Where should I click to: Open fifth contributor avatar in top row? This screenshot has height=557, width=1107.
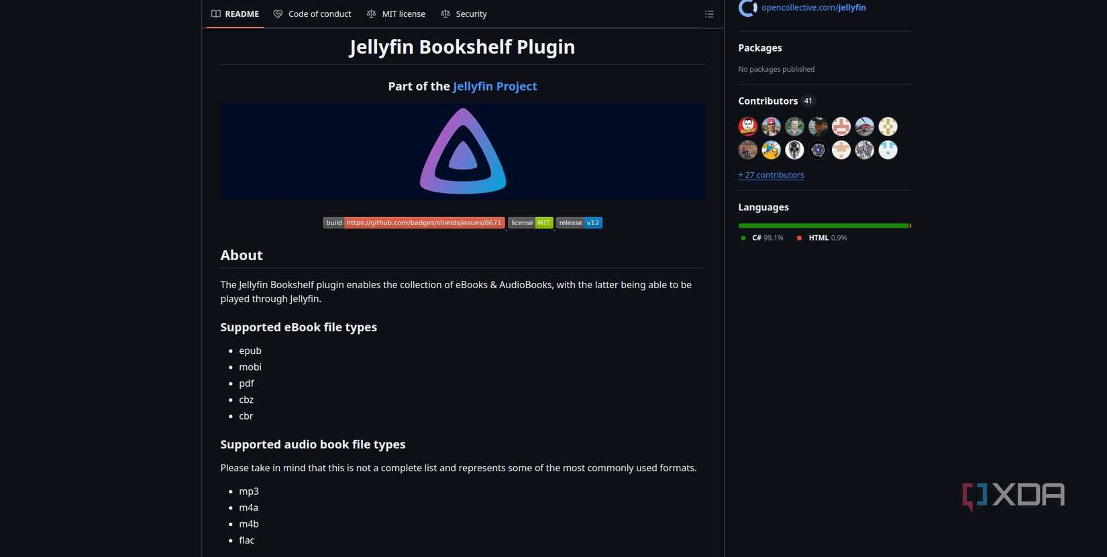[841, 126]
